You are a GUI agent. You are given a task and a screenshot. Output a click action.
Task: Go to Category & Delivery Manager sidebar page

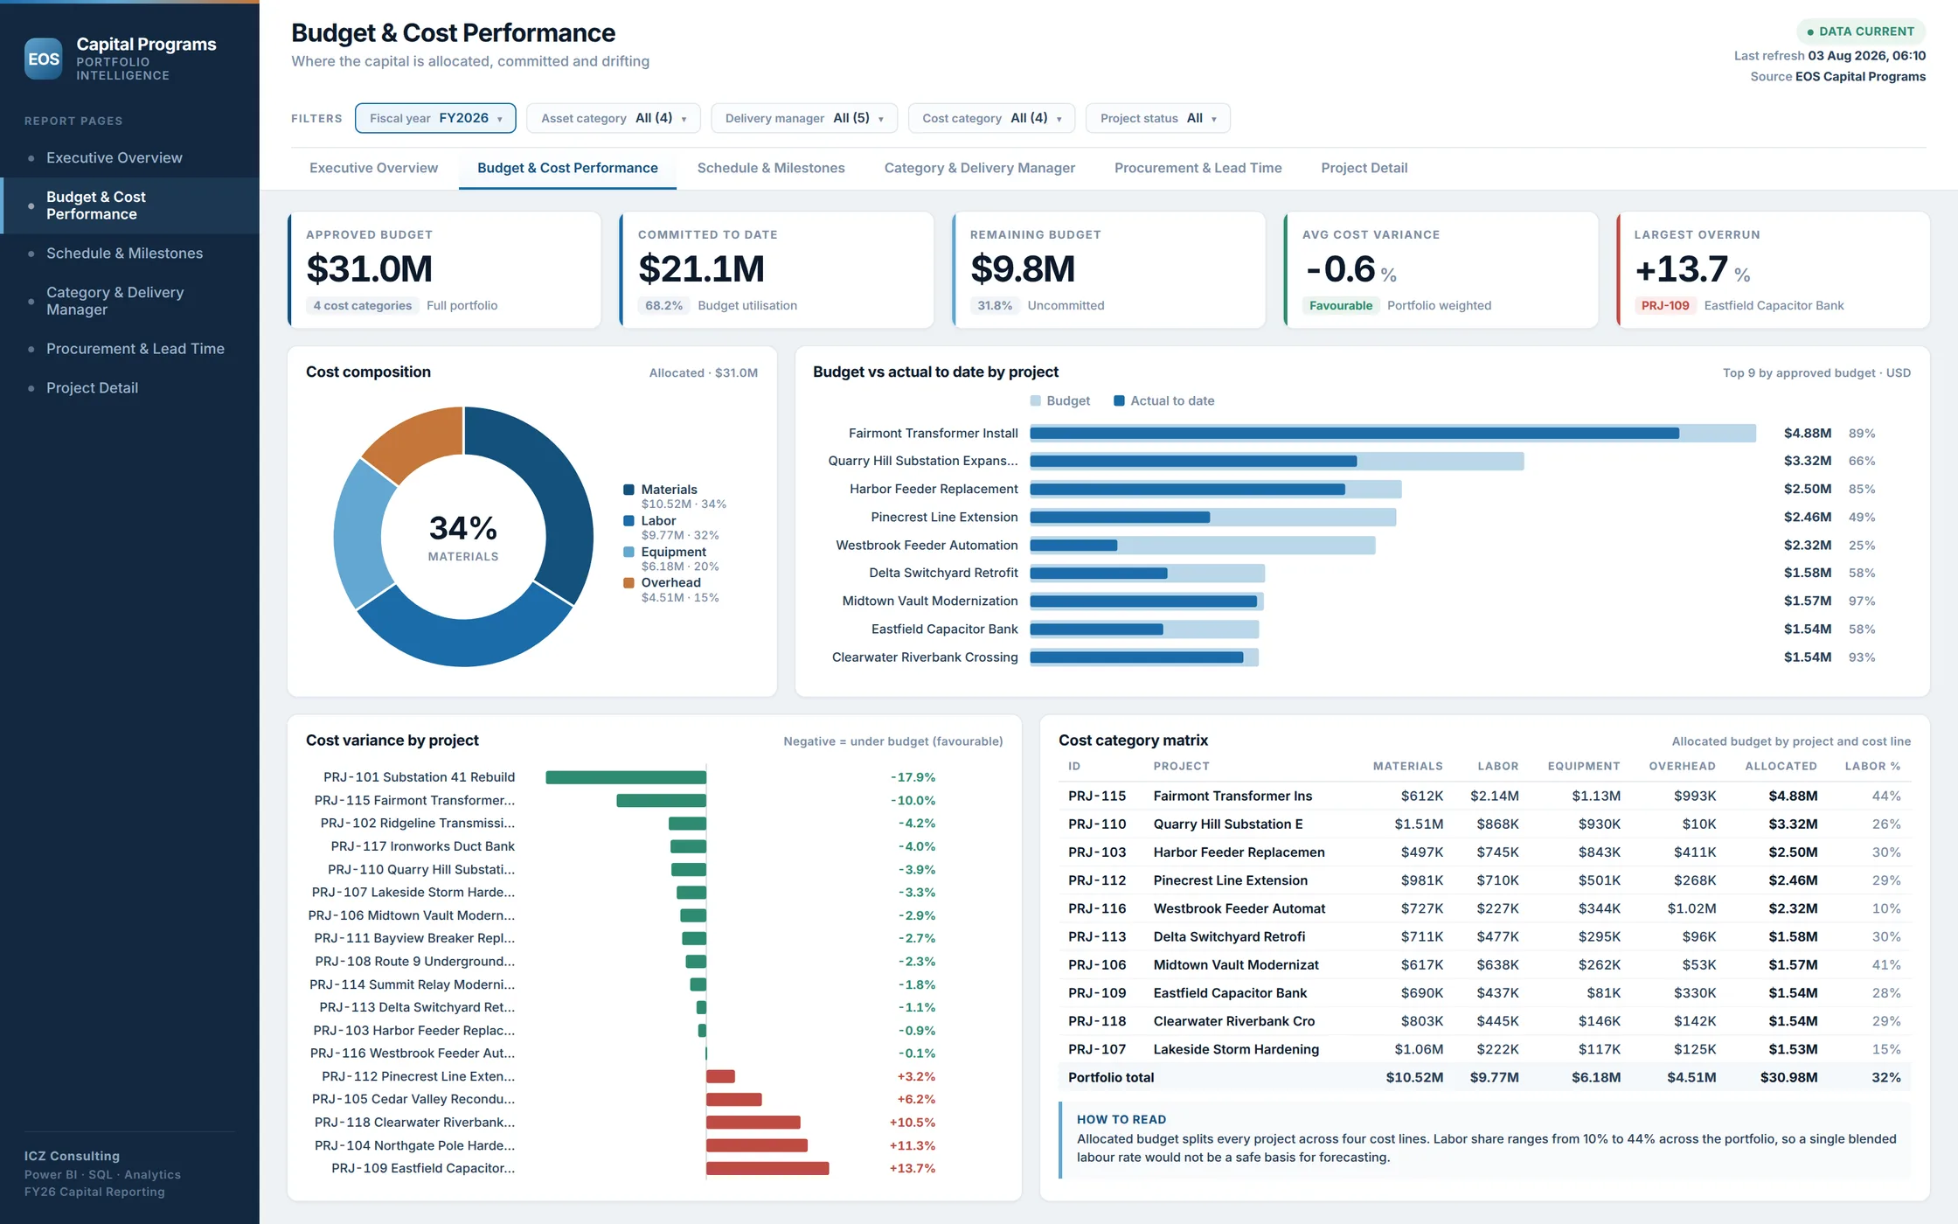(x=129, y=301)
